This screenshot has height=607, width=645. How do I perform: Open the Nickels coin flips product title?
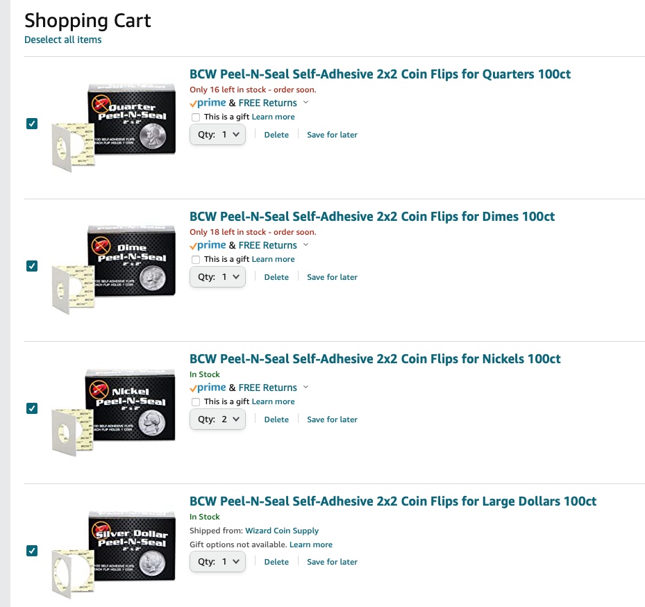375,359
